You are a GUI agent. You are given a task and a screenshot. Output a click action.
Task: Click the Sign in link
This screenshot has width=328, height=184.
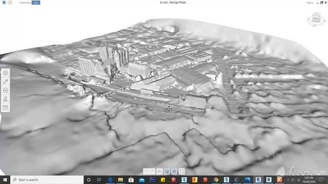tap(310, 3)
